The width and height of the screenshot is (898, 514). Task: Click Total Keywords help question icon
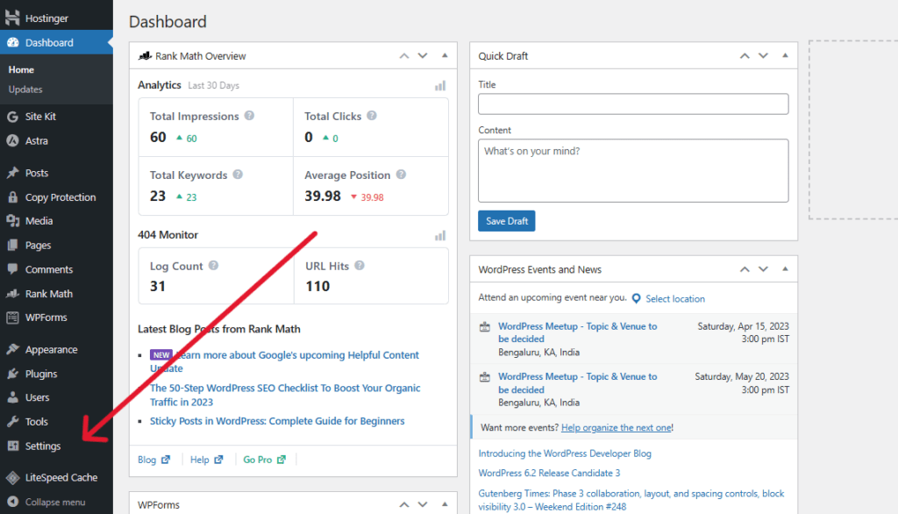click(x=238, y=175)
